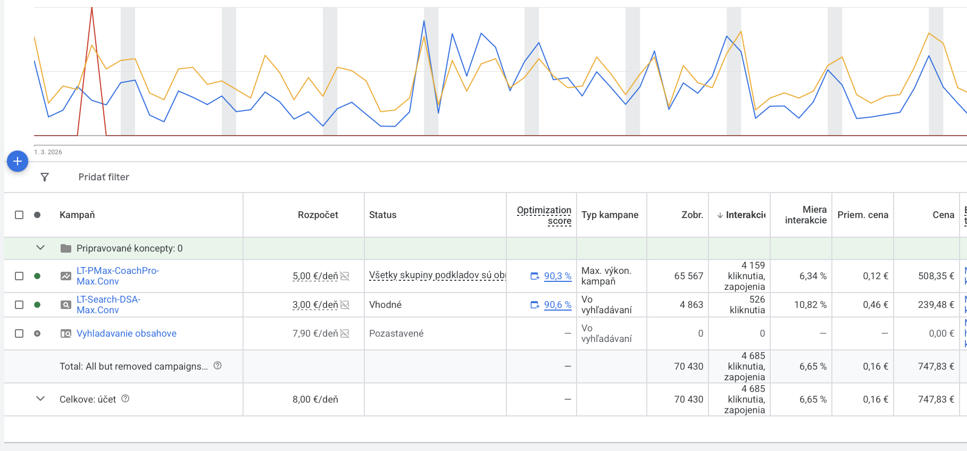Image resolution: width=967 pixels, height=451 pixels.
Task: Toggle the select-all campaigns header checkbox
Action: tap(19, 215)
